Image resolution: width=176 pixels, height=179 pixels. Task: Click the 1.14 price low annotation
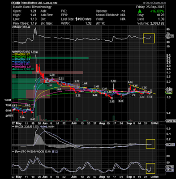click(x=150, y=97)
